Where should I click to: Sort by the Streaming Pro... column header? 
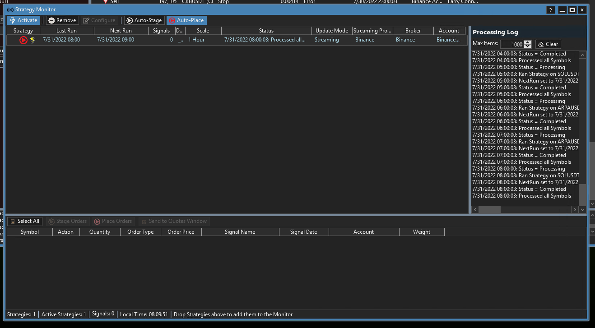point(372,31)
